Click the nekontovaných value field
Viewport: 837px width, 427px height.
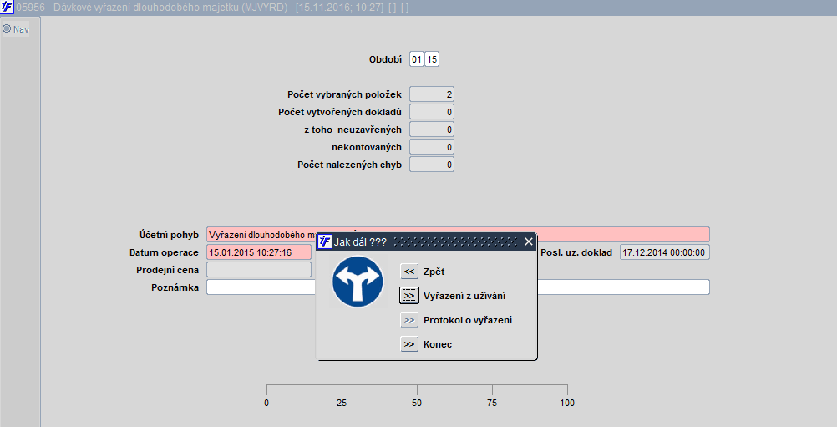[x=432, y=147]
